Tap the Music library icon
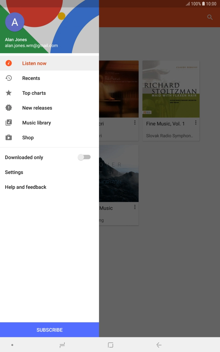 [9, 123]
